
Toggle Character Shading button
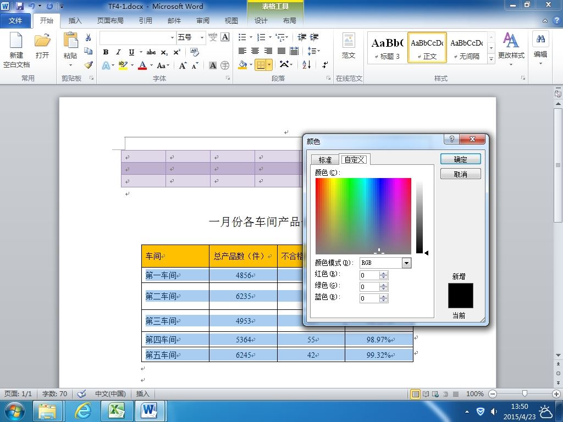click(x=213, y=65)
